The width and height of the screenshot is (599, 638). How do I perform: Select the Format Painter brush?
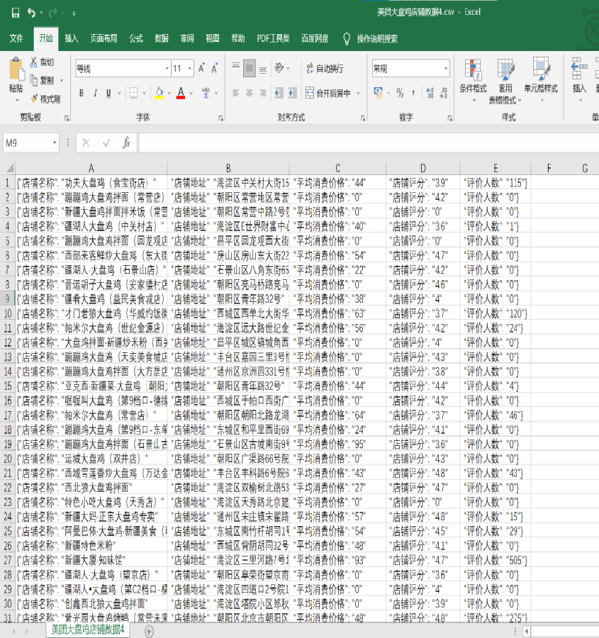(x=34, y=99)
